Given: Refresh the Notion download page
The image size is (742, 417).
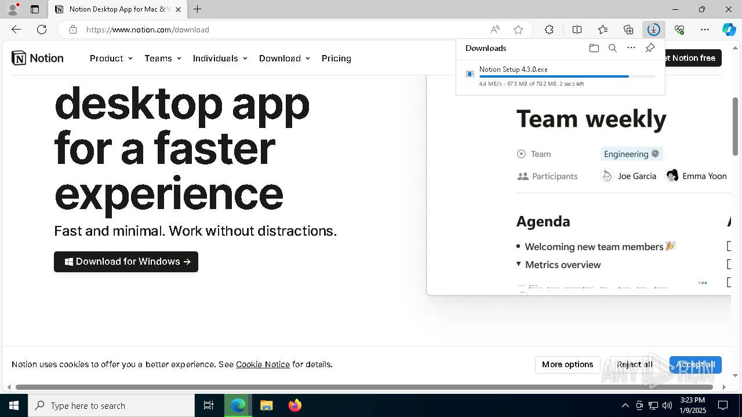Looking at the screenshot, I should pos(42,30).
